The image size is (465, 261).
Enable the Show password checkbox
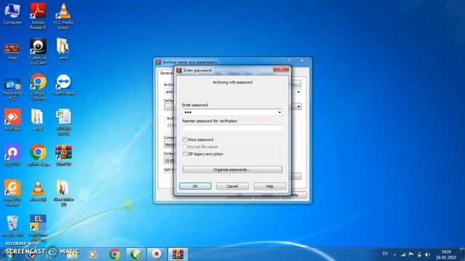(x=185, y=139)
